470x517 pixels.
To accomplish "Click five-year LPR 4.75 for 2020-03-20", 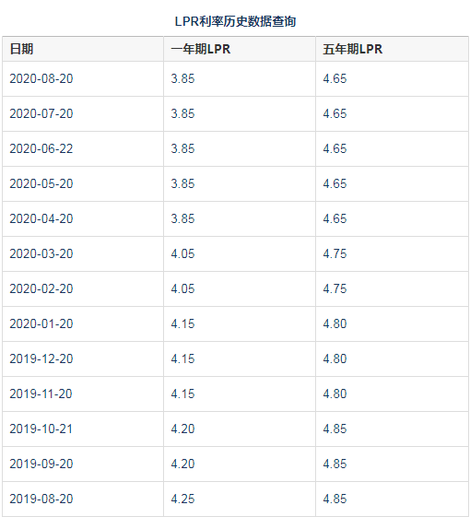I will 335,253.
